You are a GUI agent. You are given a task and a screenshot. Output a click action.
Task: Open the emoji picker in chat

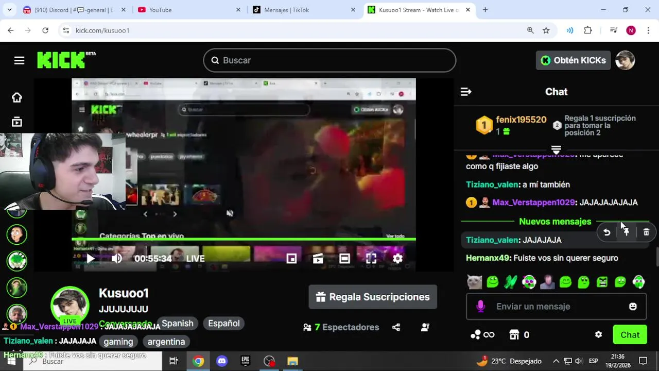click(633, 307)
